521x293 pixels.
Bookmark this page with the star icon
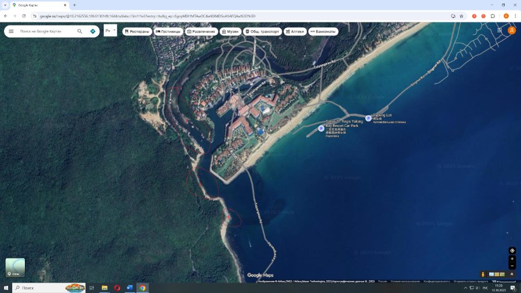(x=461, y=16)
